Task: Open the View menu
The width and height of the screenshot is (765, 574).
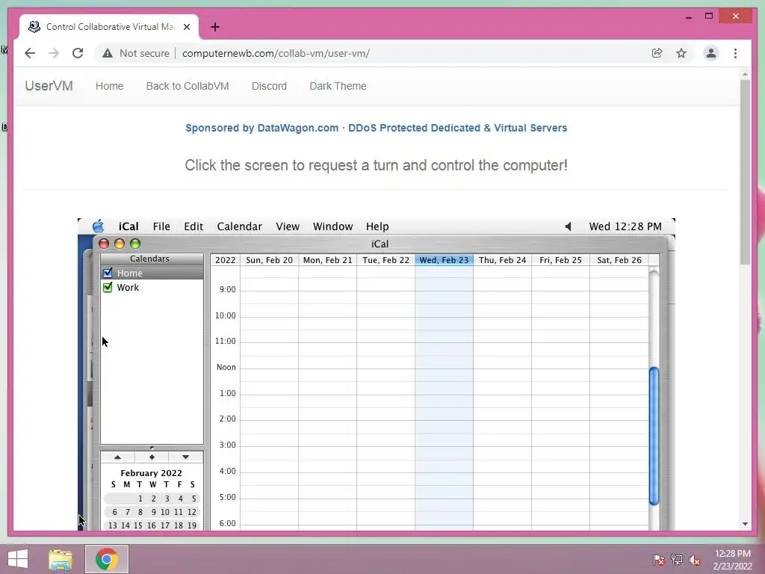Action: 288,226
